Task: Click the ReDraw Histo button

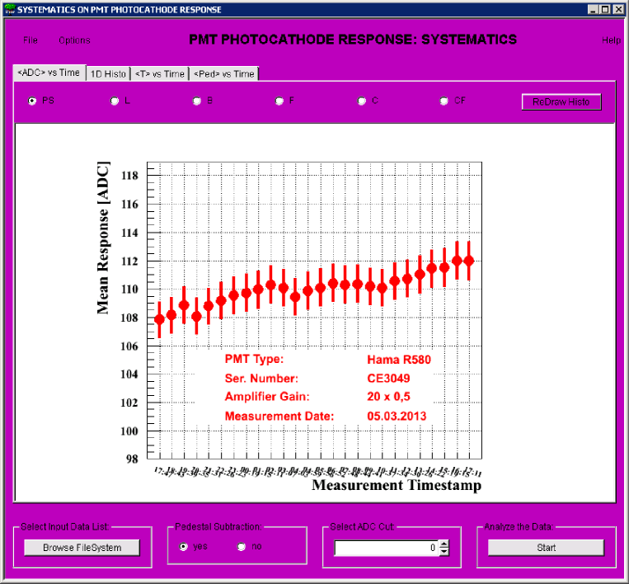Action: click(561, 102)
